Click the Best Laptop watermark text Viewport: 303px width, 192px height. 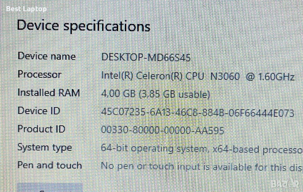(26, 9)
